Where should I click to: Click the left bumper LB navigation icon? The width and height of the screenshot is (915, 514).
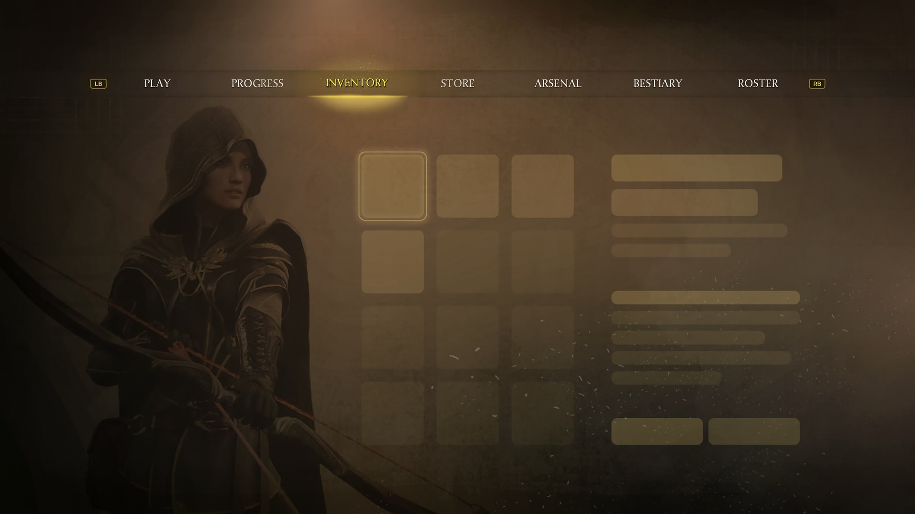click(98, 83)
